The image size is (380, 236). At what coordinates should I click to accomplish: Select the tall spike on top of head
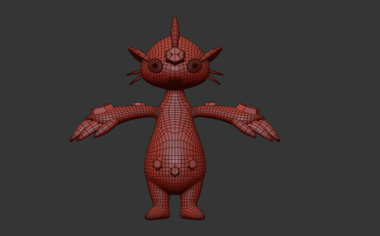(x=175, y=31)
